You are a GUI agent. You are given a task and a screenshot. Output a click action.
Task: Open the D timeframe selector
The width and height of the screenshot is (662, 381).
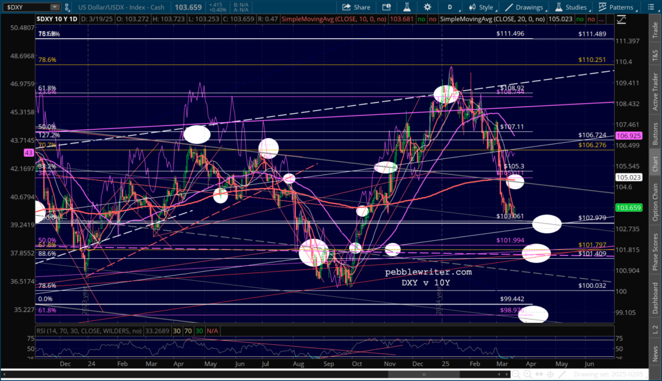pyautogui.click(x=450, y=7)
